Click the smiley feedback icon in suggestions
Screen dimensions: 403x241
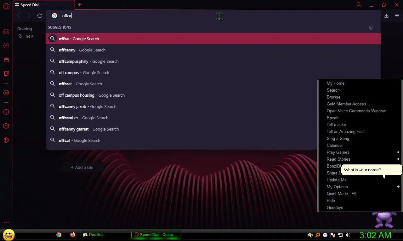click(371, 28)
